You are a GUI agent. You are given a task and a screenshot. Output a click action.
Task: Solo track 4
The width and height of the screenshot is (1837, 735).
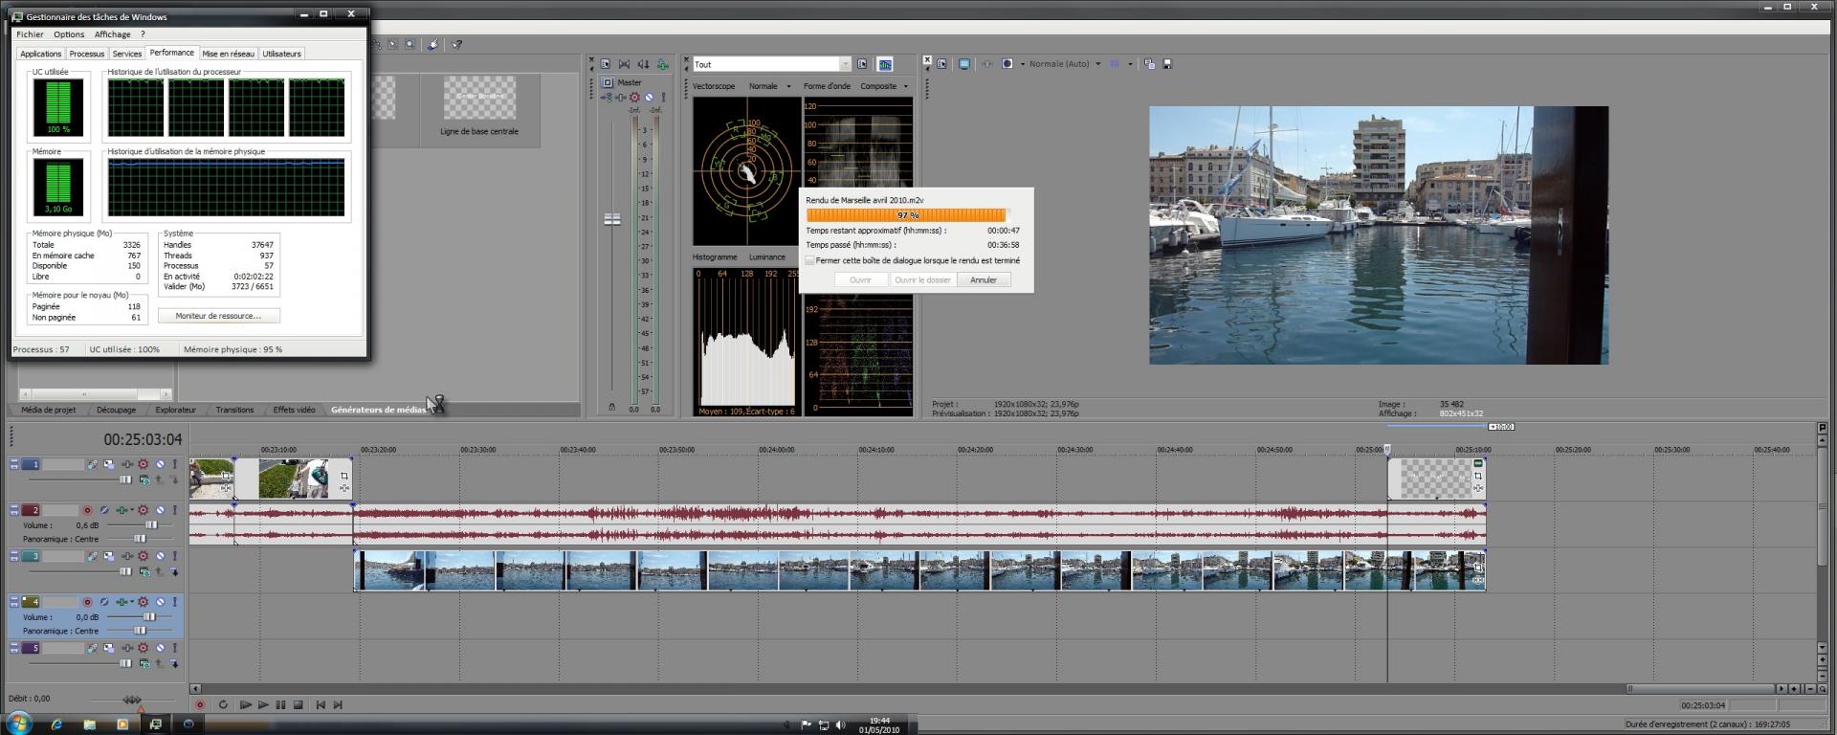pyautogui.click(x=175, y=602)
